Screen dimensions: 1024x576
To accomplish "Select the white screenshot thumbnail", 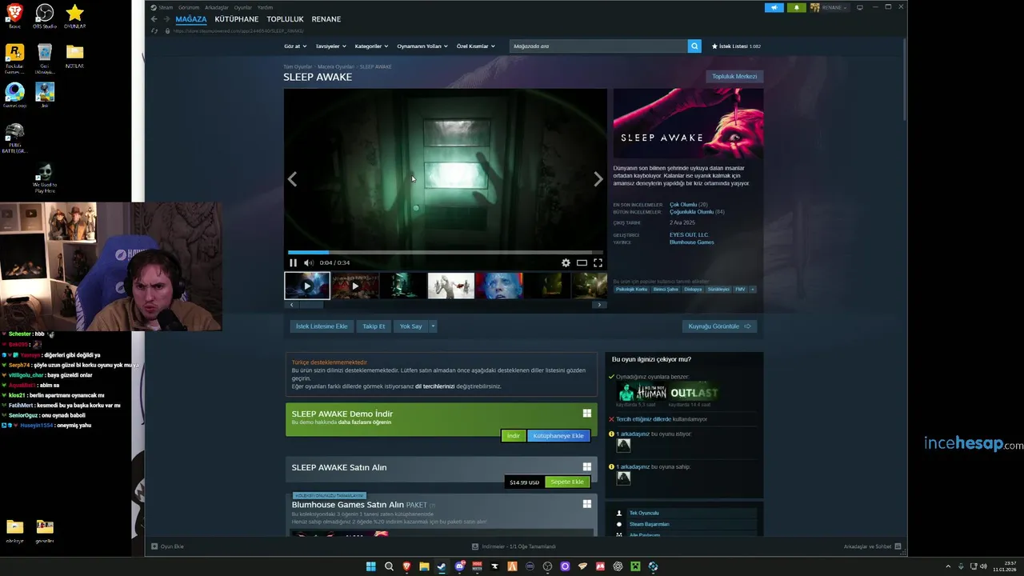I will pos(450,286).
